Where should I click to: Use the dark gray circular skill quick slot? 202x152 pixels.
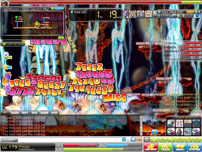[x=196, y=124]
